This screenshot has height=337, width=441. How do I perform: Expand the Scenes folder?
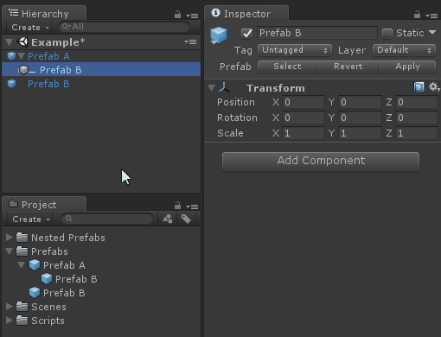tap(10, 307)
